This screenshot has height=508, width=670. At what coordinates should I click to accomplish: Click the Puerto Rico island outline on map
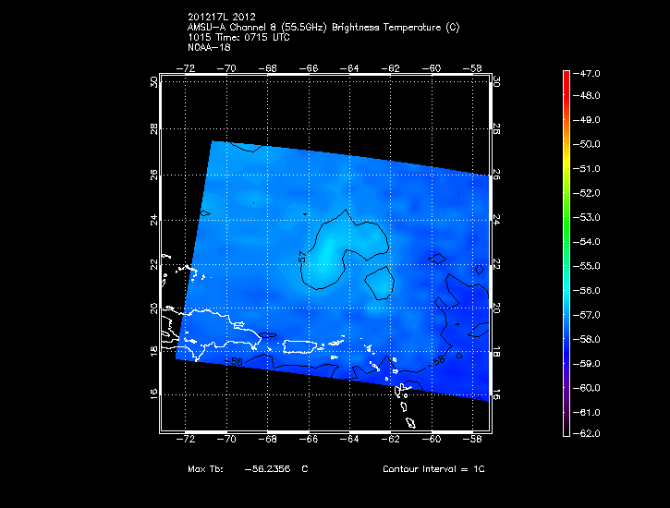tap(300, 346)
